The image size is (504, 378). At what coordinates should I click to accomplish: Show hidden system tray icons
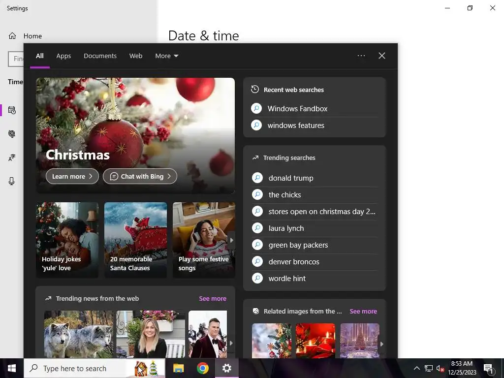(x=416, y=368)
